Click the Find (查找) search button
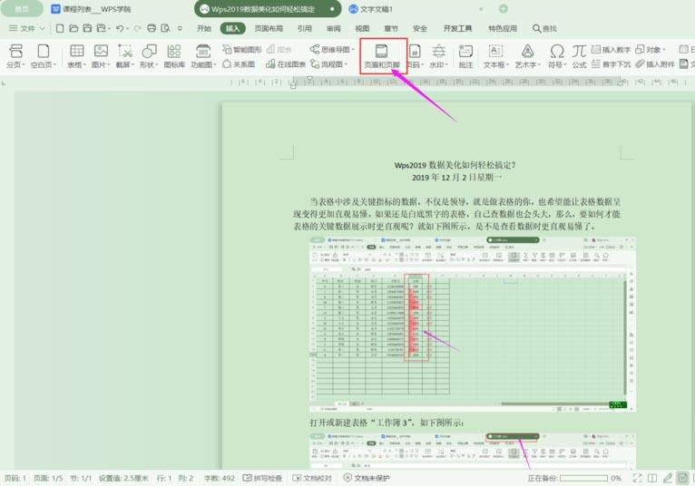This screenshot has width=695, height=486. [x=544, y=28]
